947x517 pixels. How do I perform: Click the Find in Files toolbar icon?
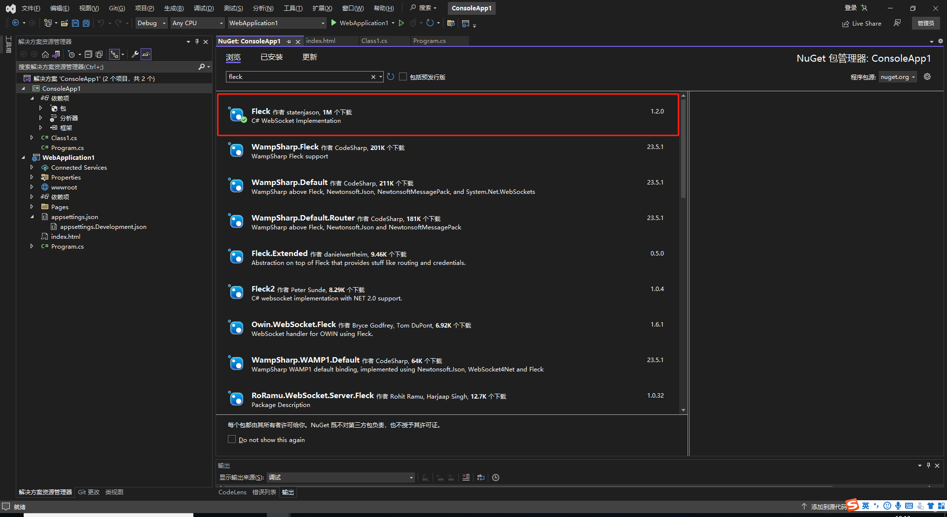451,23
